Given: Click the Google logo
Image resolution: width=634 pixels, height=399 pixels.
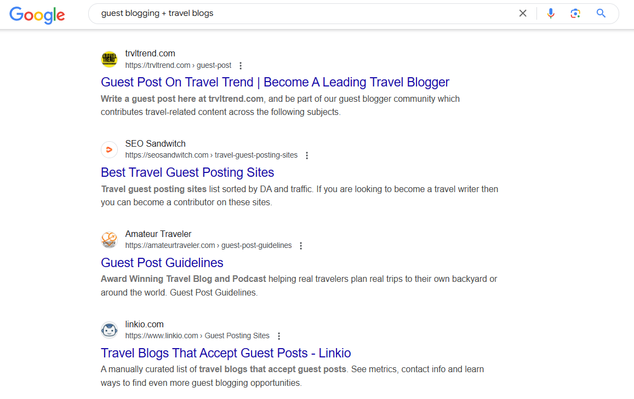Looking at the screenshot, I should coord(37,15).
